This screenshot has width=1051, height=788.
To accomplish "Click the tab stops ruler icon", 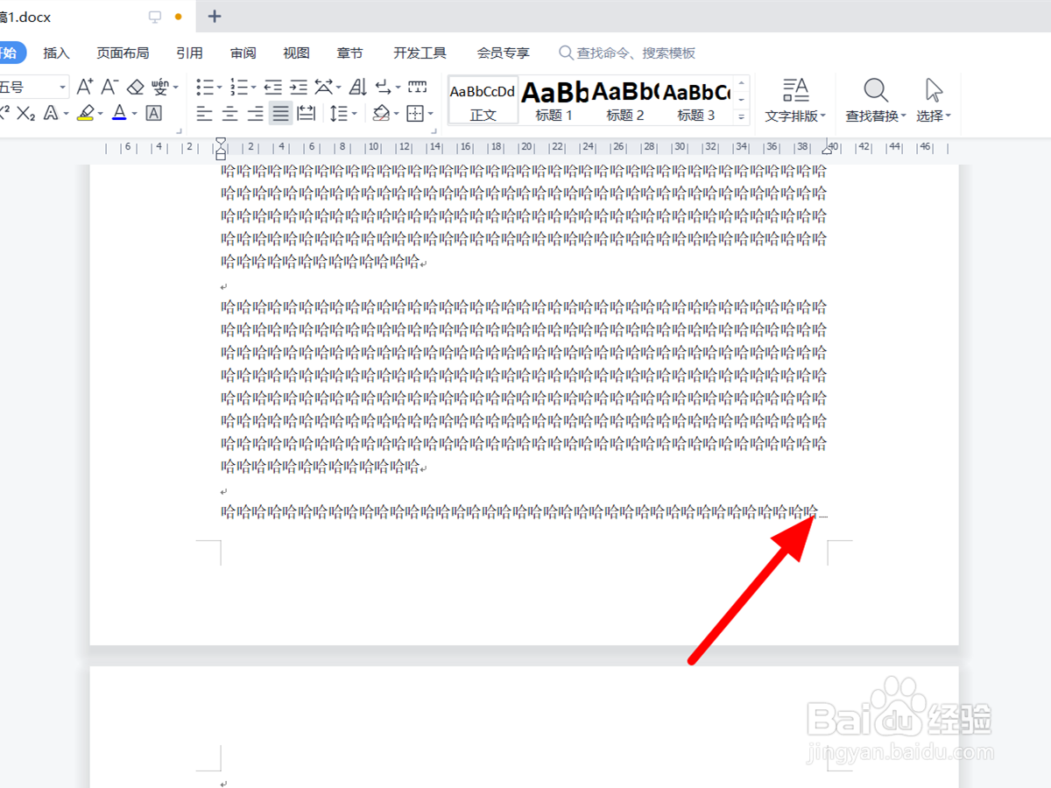I will (x=418, y=87).
